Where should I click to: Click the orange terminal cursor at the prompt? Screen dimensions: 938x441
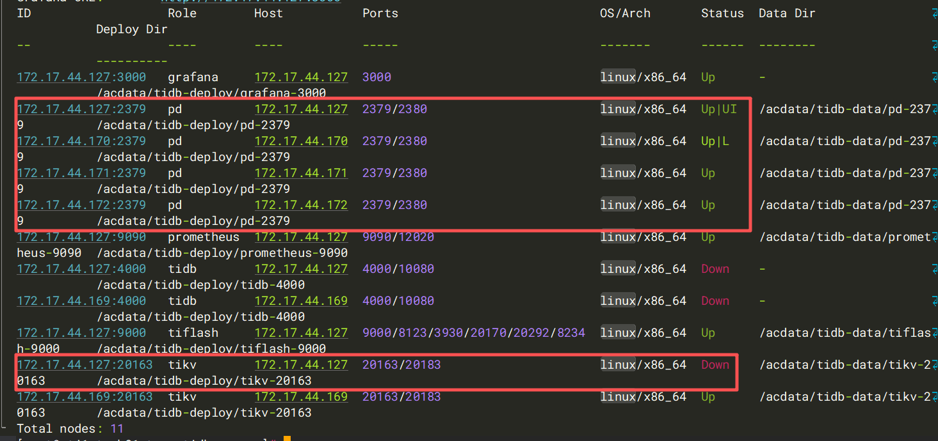coord(287,438)
